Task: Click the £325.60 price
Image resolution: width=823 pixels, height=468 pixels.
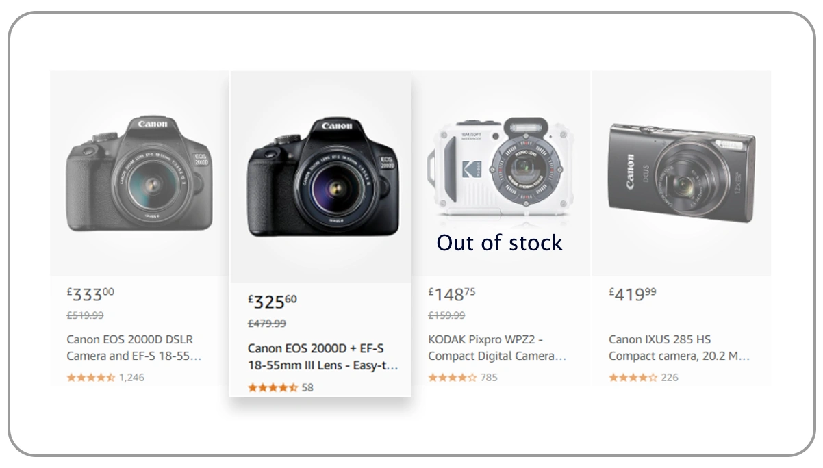Action: point(273,301)
